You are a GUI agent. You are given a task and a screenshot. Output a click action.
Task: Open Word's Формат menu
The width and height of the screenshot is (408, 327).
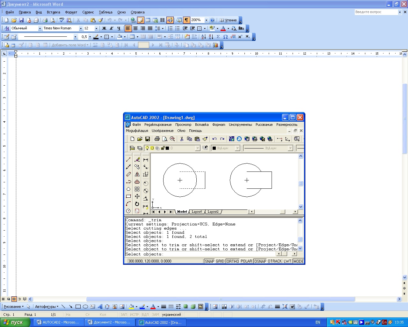(71, 12)
